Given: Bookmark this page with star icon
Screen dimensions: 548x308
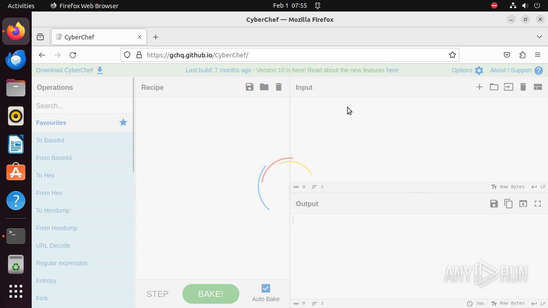Looking at the screenshot, I should tap(453, 55).
